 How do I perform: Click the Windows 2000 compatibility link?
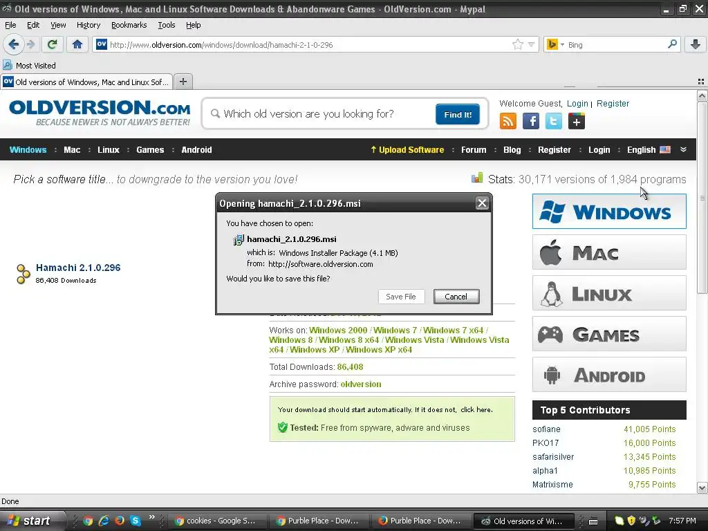coord(338,330)
